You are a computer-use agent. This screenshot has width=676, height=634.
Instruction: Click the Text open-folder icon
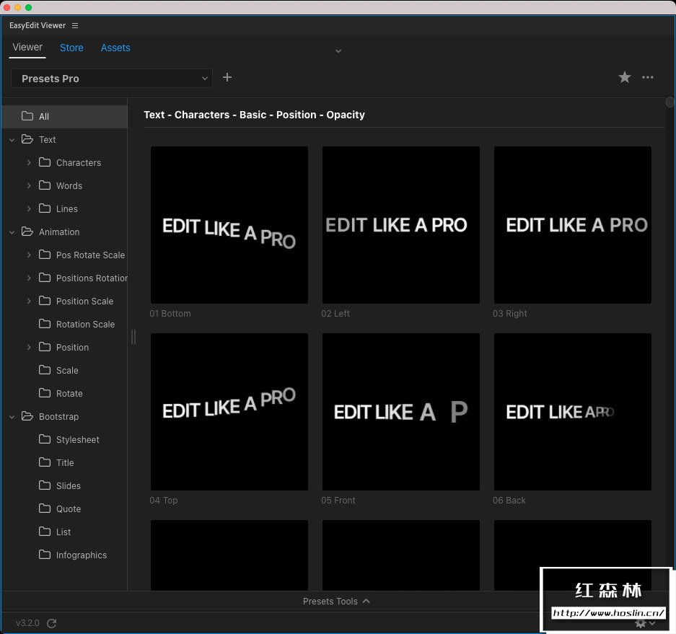coord(27,139)
